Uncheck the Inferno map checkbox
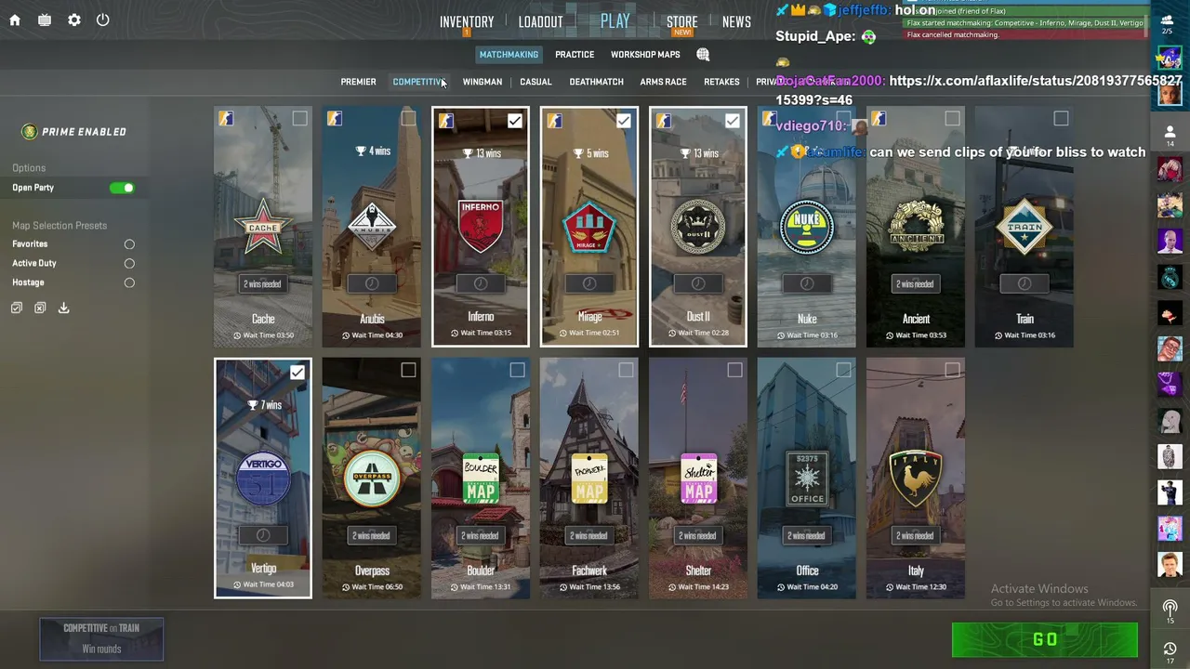This screenshot has width=1190, height=669. [514, 121]
